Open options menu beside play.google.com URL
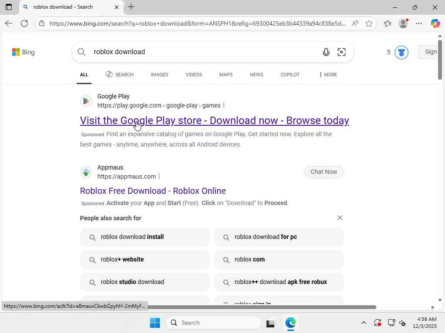 point(224,105)
